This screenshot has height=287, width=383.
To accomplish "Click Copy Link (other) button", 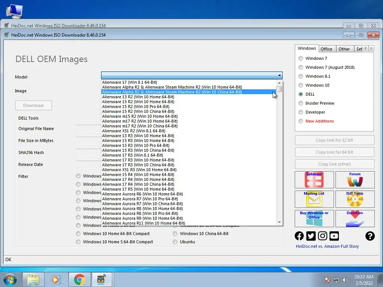I will point(334,164).
